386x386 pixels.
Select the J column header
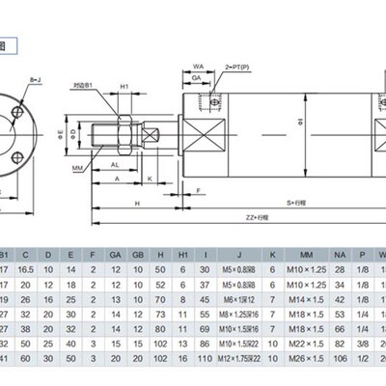pyautogui.click(x=239, y=255)
